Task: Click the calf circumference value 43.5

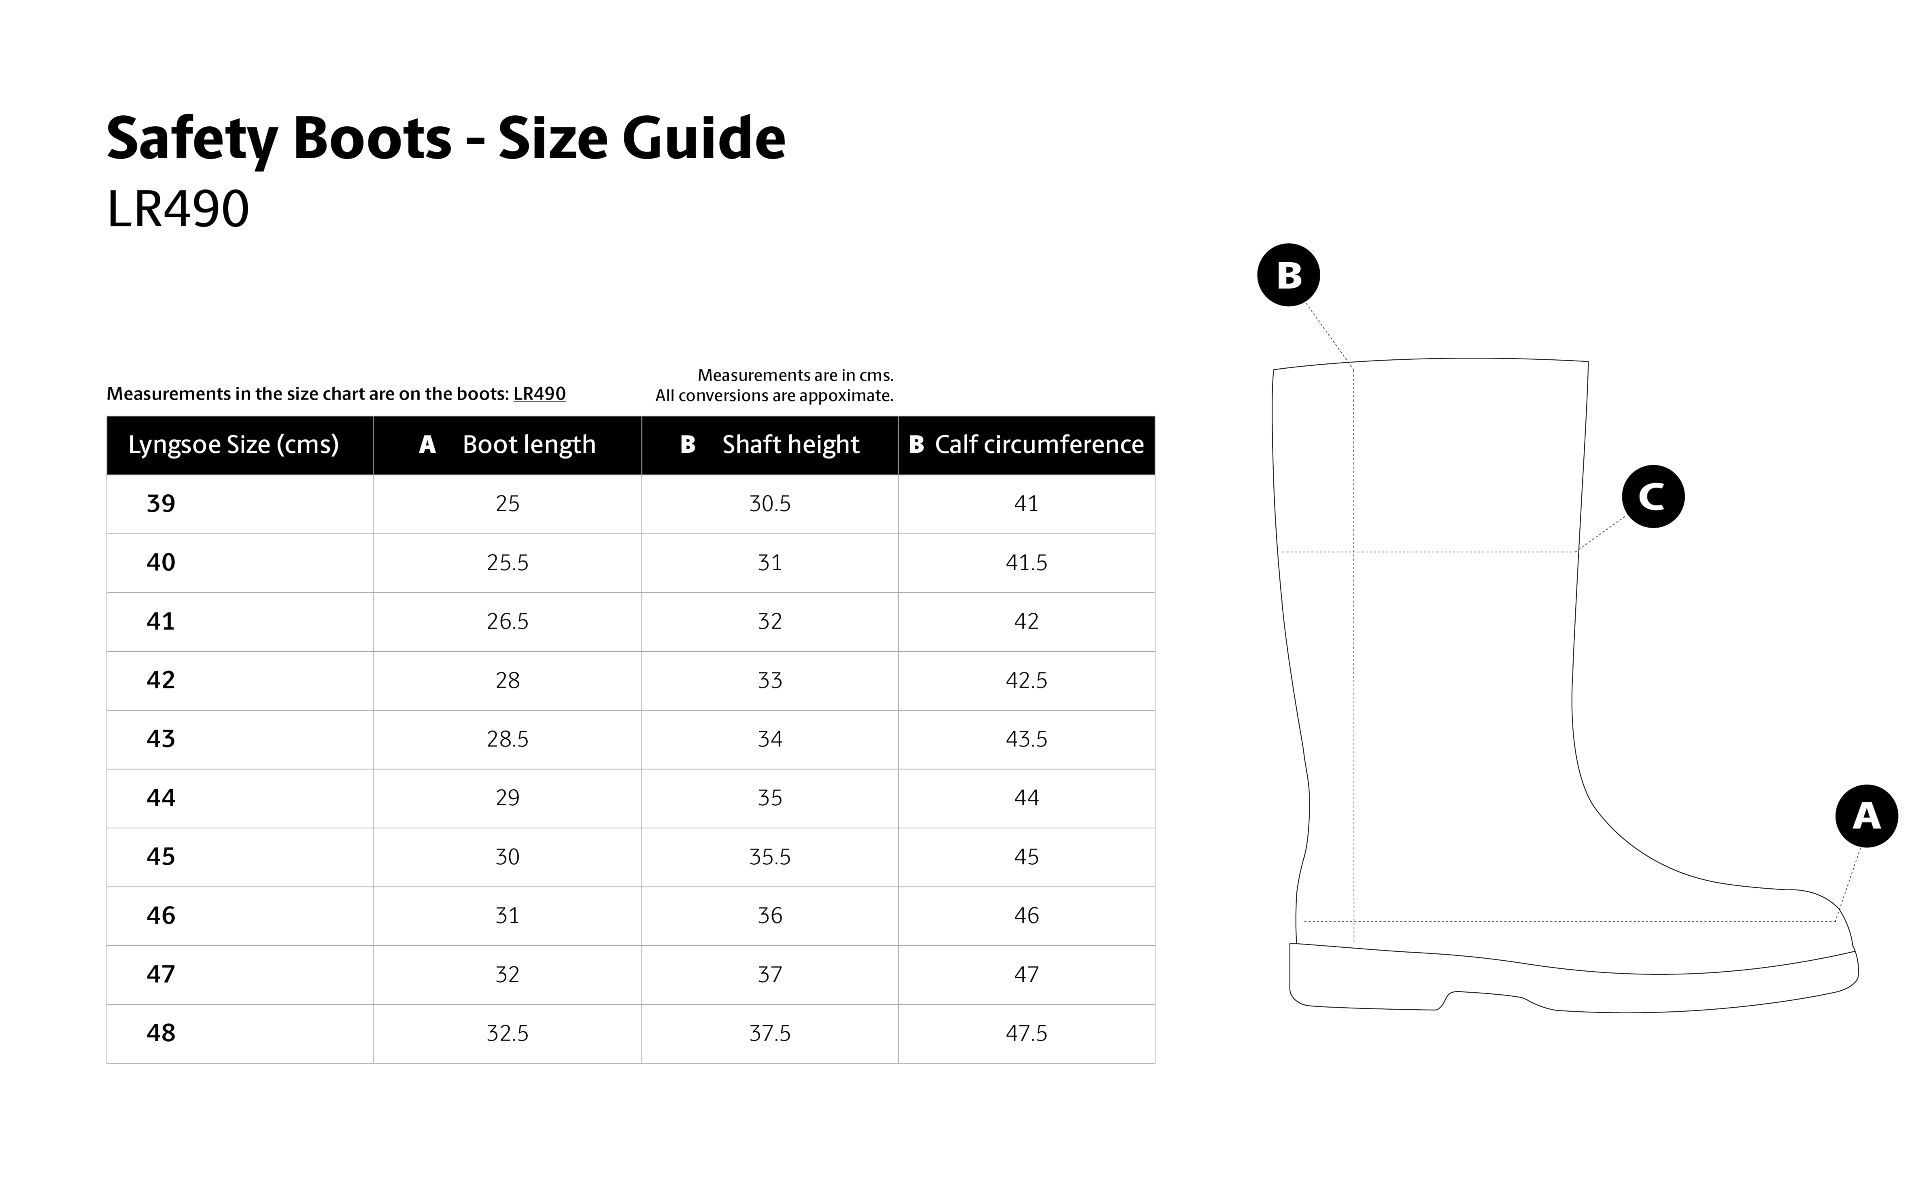Action: 1026,739
